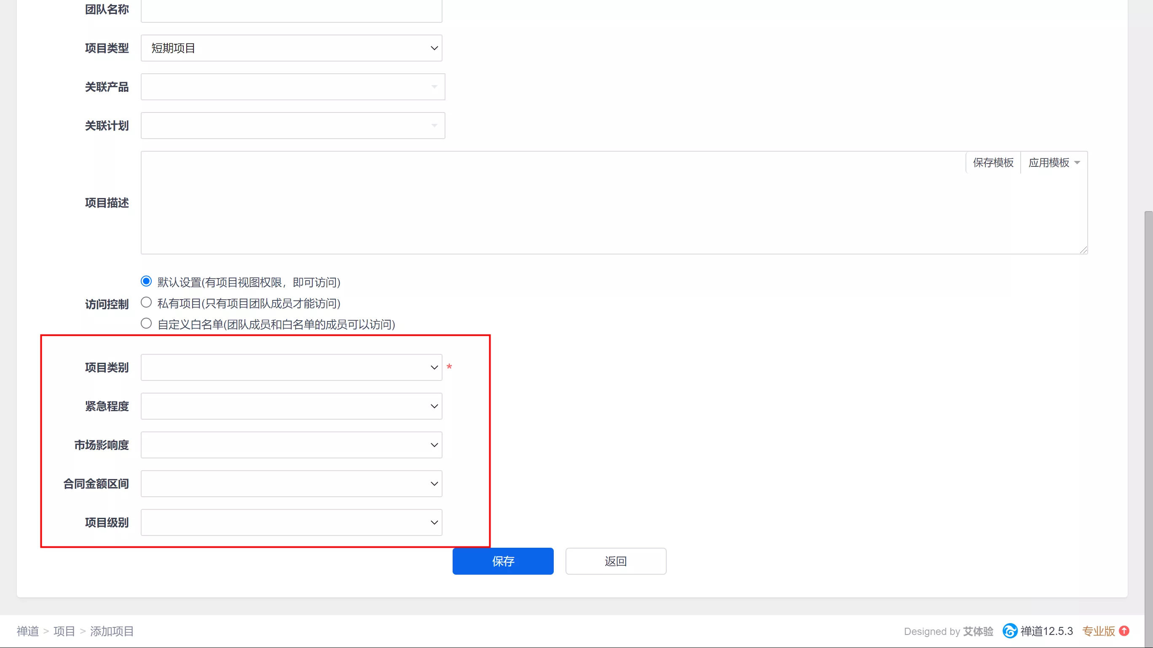Open the 合同金额区间 dropdown
Image resolution: width=1153 pixels, height=648 pixels.
coord(291,483)
